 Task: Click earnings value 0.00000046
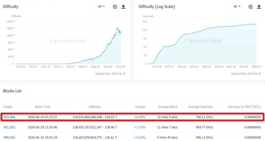pos(253,137)
